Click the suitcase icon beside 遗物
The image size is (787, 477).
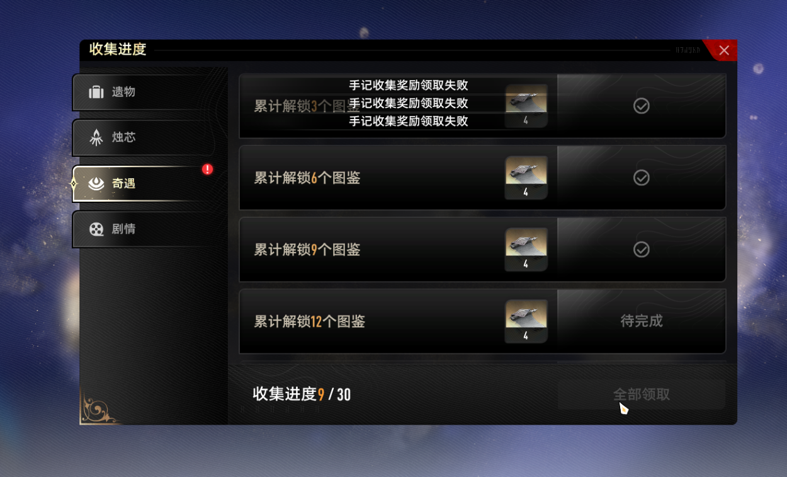click(96, 93)
